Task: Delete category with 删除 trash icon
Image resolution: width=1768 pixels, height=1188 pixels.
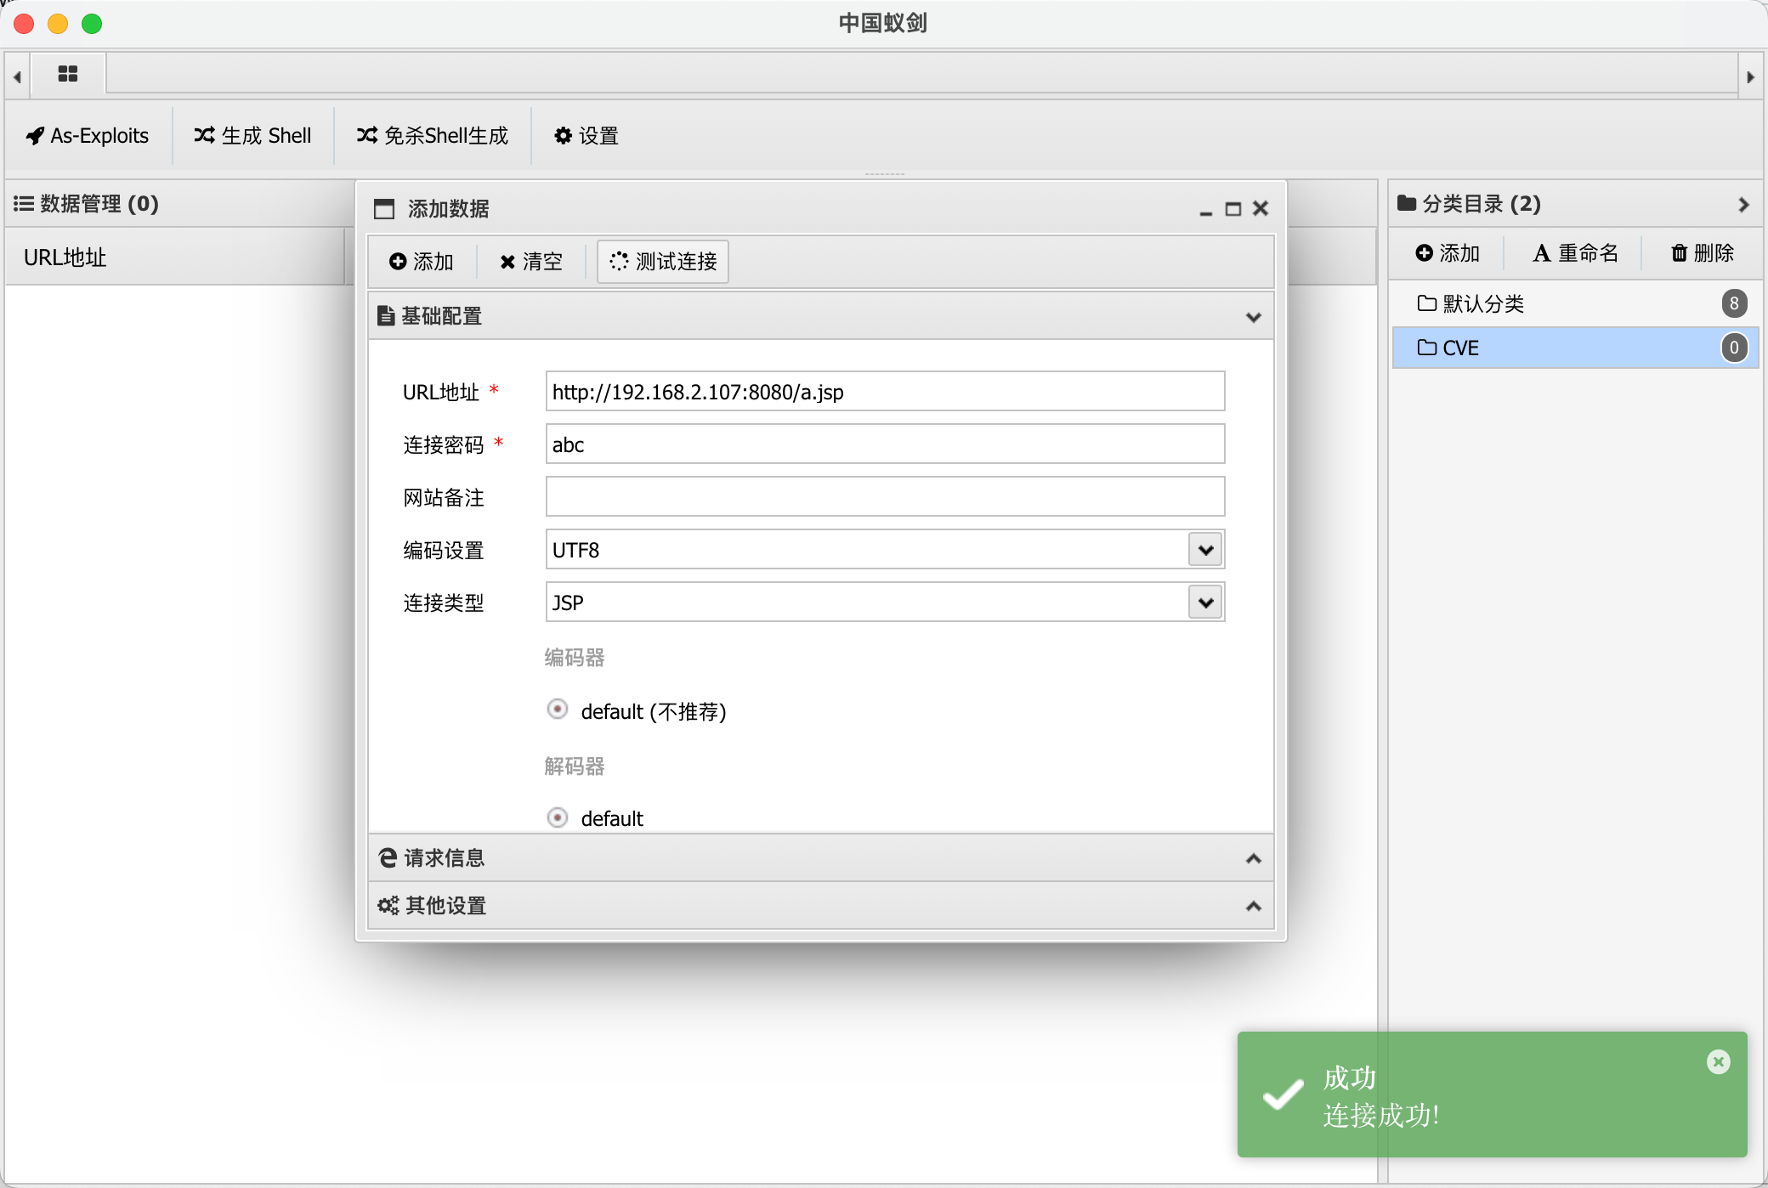Action: [1703, 253]
